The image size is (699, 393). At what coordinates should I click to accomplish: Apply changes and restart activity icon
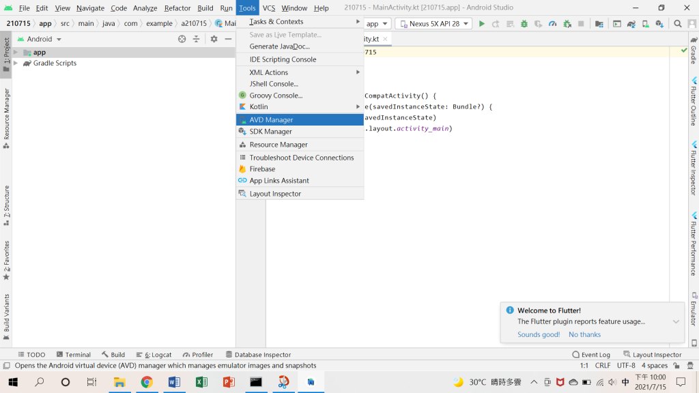click(496, 24)
